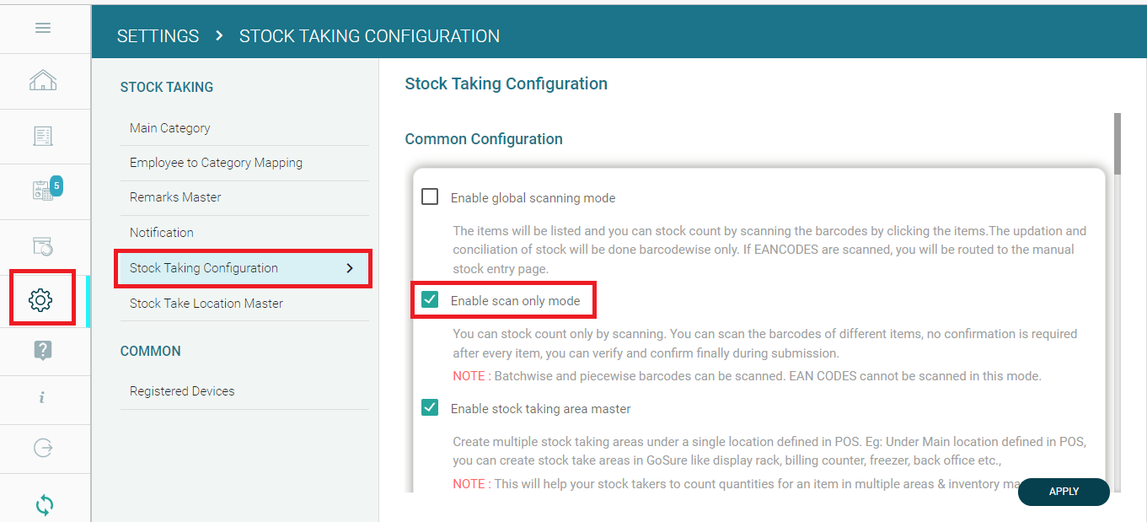This screenshot has width=1147, height=522.
Task: Uncheck Enable scan only mode
Action: tap(430, 300)
